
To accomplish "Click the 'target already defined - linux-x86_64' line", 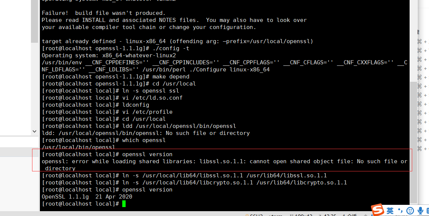I will pyautogui.click(x=177, y=41).
